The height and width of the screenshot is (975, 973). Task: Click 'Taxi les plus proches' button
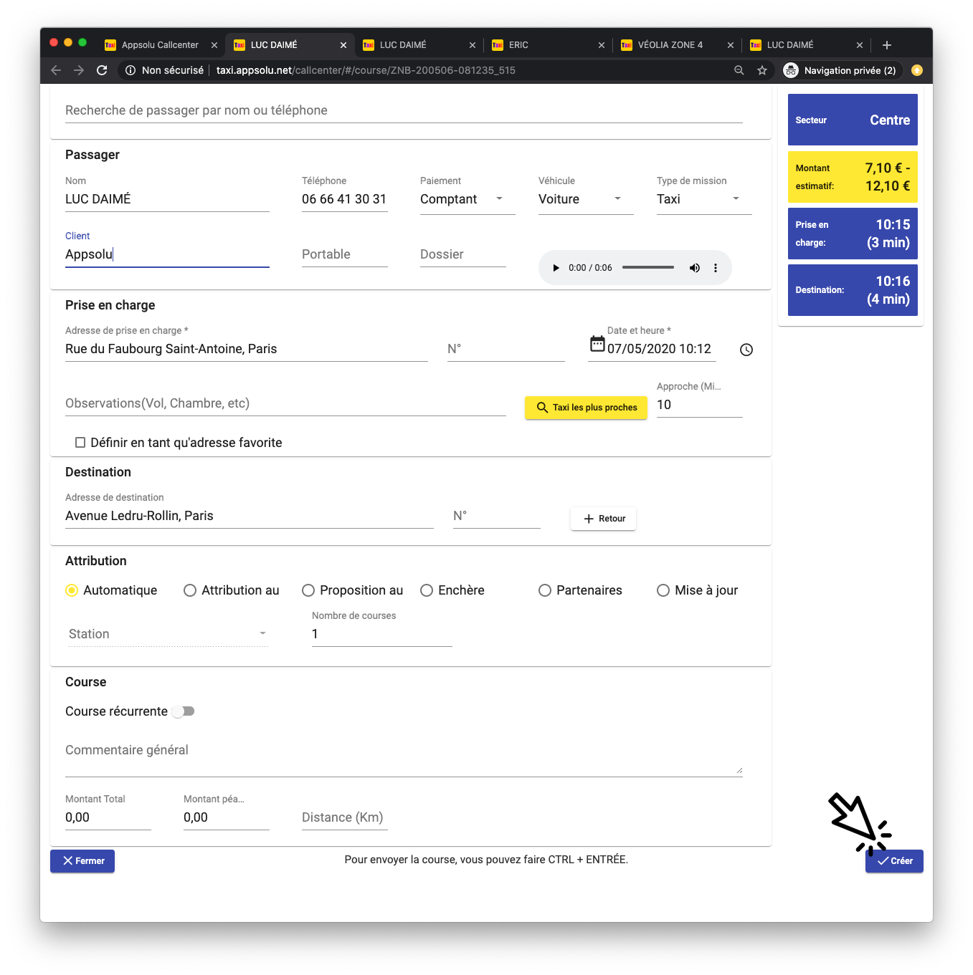point(586,408)
